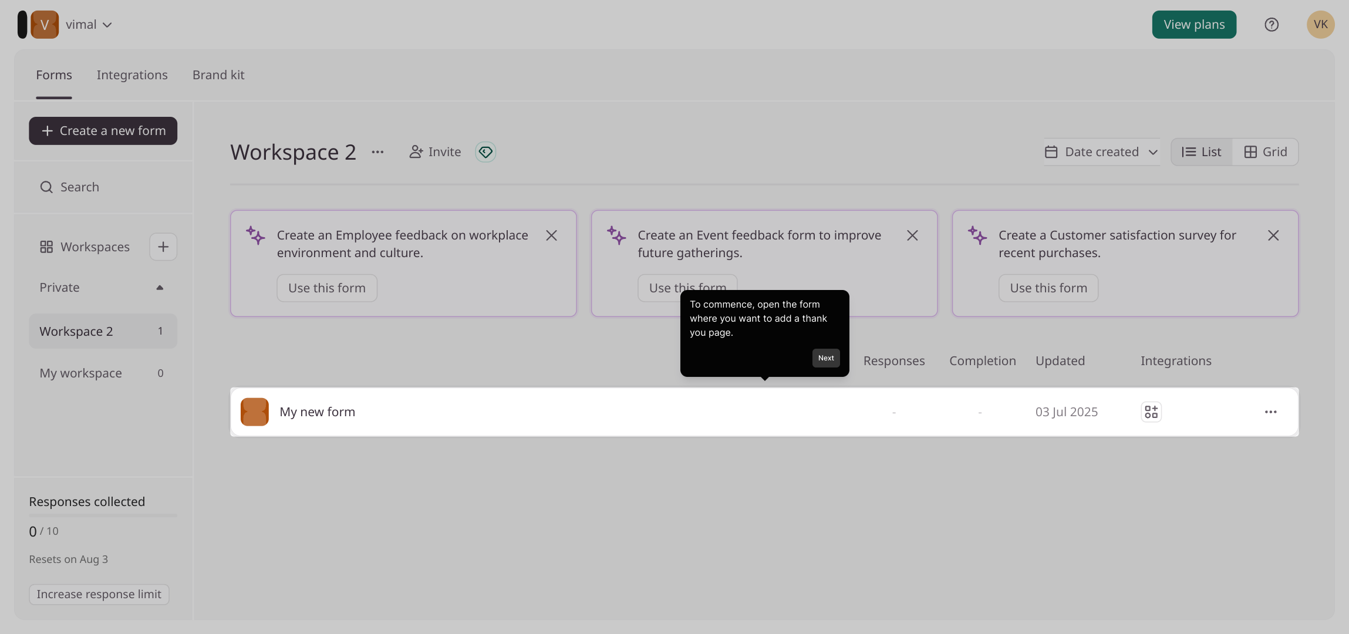This screenshot has height=634, width=1349.
Task: Click the V workspace logo icon
Action: tap(45, 25)
